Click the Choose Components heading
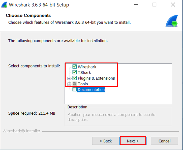 28,15
